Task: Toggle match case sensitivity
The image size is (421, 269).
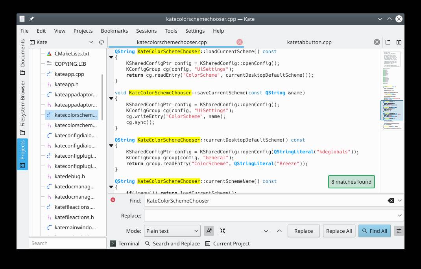Action: click(x=209, y=231)
